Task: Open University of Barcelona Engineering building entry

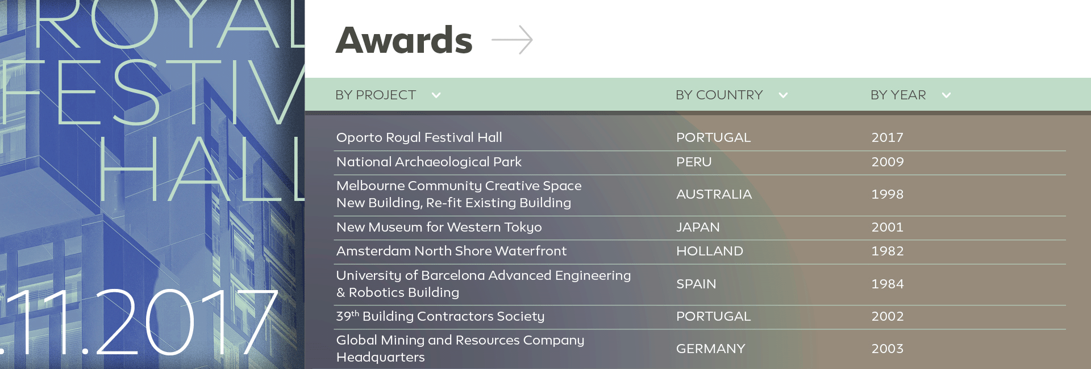Action: point(483,284)
